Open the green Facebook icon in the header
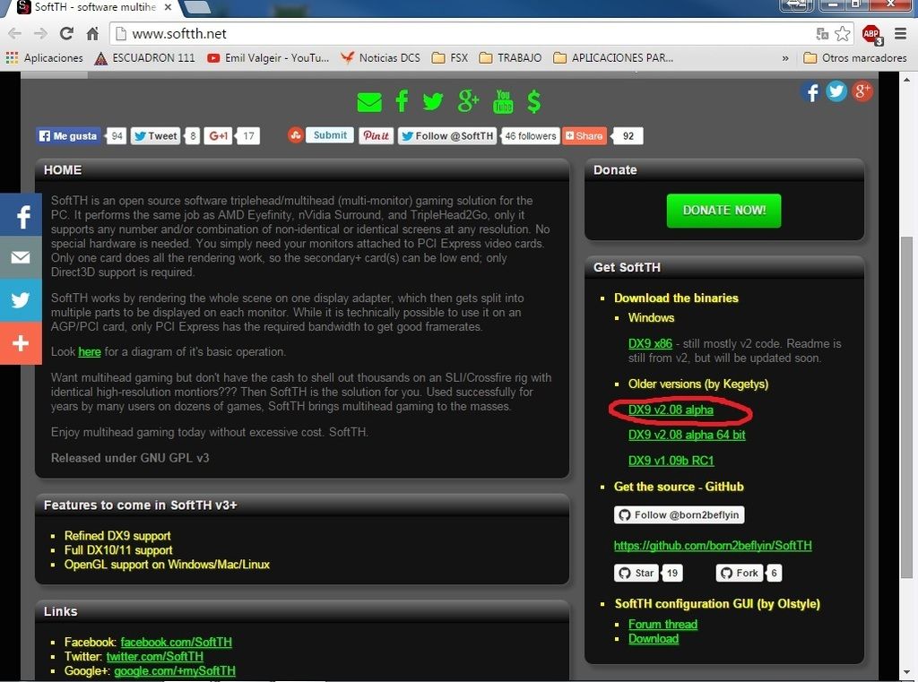 click(x=402, y=101)
